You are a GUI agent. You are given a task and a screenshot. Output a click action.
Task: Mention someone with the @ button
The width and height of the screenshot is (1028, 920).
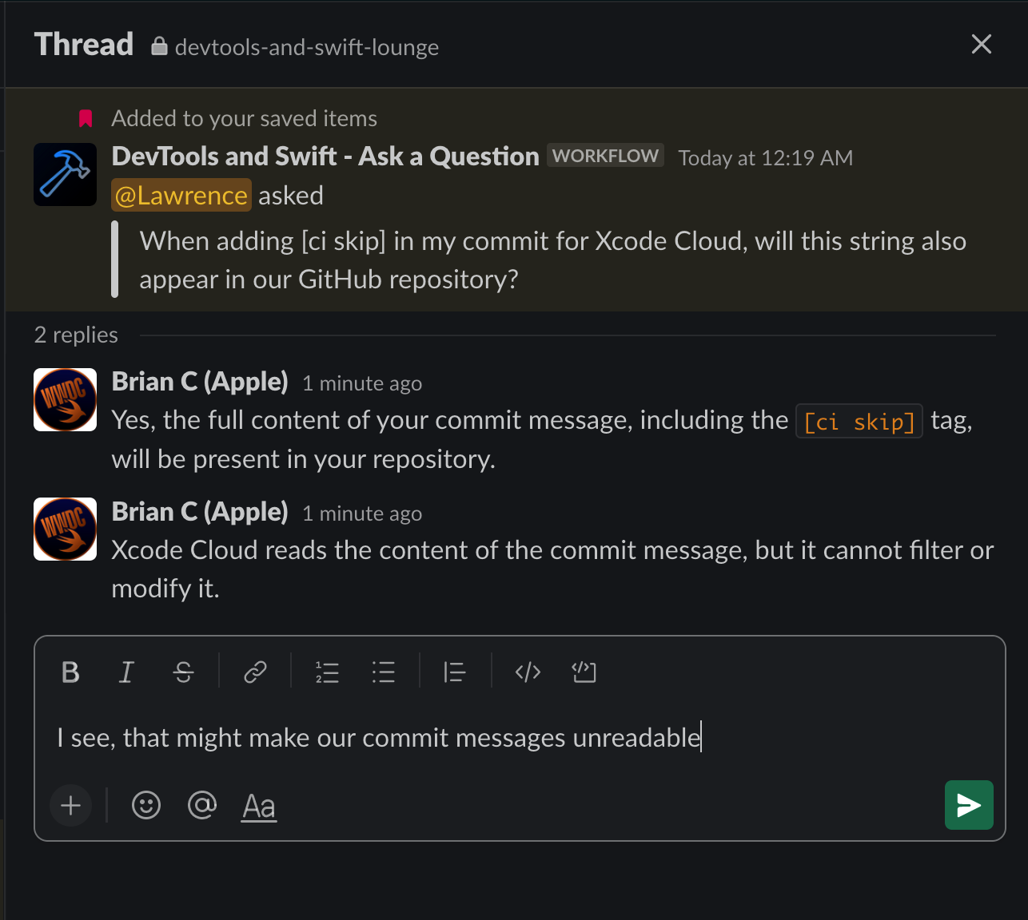[x=202, y=805]
